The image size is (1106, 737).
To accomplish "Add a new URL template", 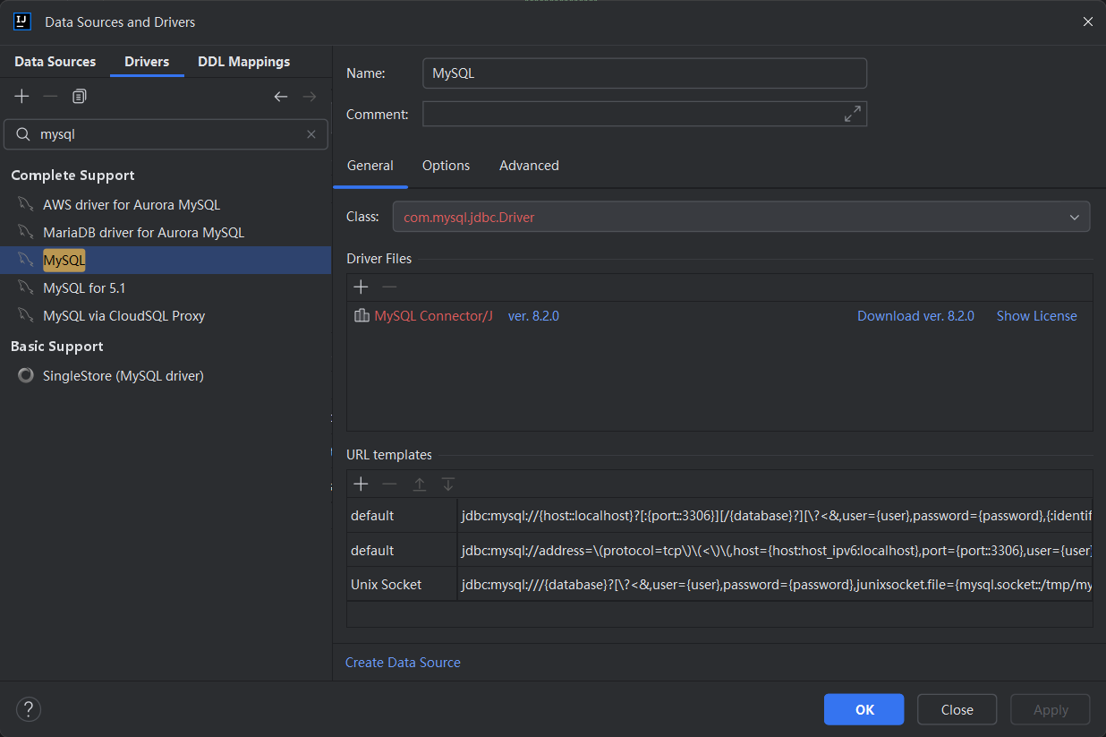I will [361, 484].
